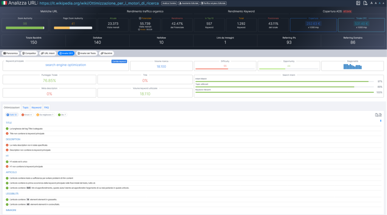The image size is (387, 215).
Task: Click Pianifica nel piano Editoriale button
Action: pos(214,3)
